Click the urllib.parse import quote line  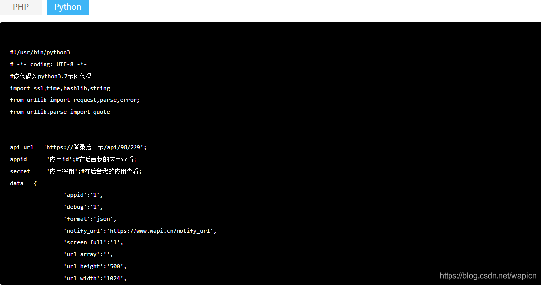point(60,112)
